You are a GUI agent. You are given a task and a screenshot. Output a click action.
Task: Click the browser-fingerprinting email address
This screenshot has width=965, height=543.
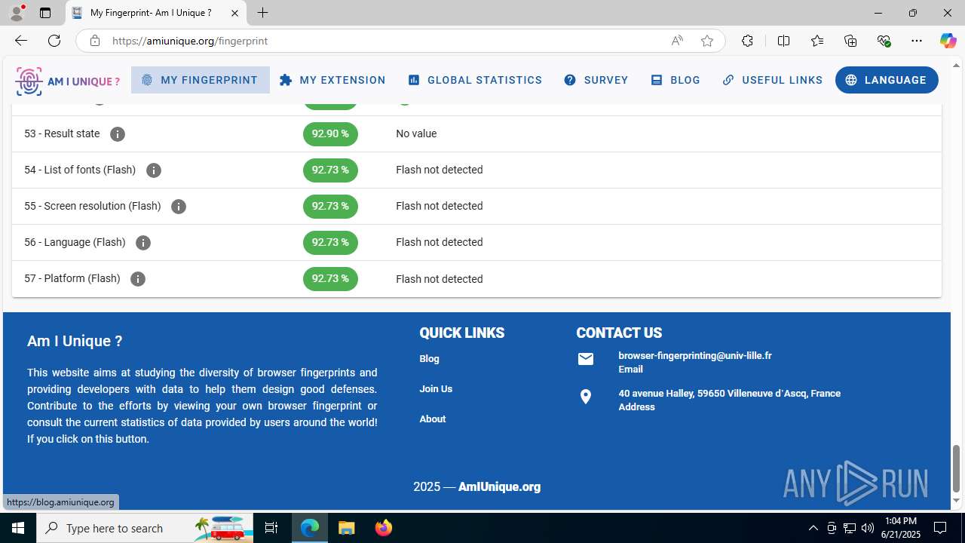point(694,356)
